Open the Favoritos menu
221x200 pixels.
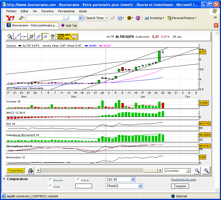pos(48,11)
